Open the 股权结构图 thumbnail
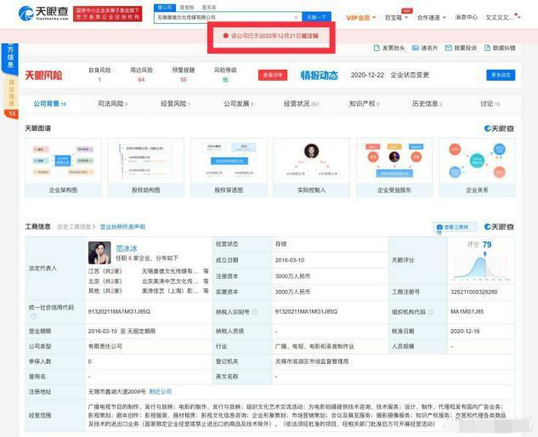 pyautogui.click(x=146, y=167)
